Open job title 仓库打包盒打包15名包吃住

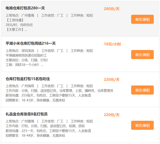coord(28,79)
